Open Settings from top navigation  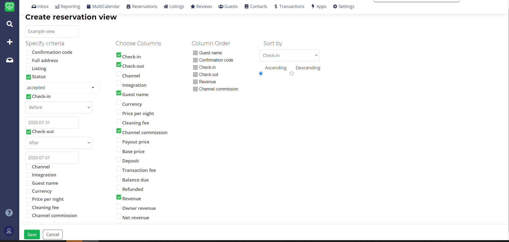tap(343, 6)
